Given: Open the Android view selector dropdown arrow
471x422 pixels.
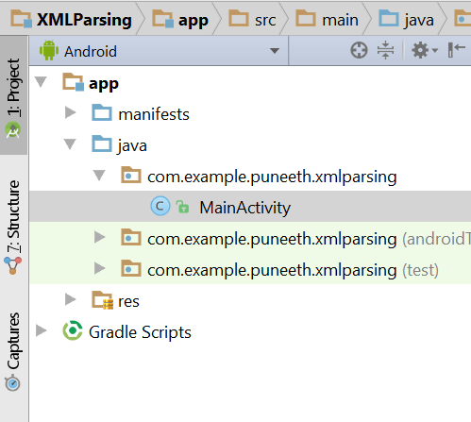Looking at the screenshot, I should (275, 51).
